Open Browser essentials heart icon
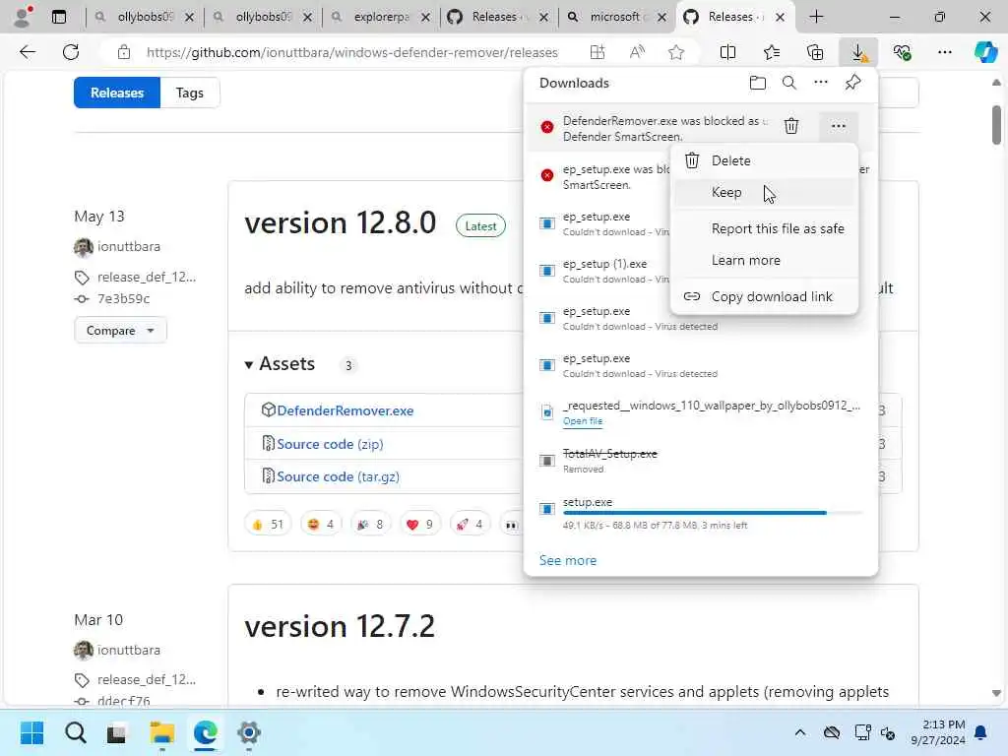Image resolution: width=1008 pixels, height=756 pixels. click(x=902, y=52)
